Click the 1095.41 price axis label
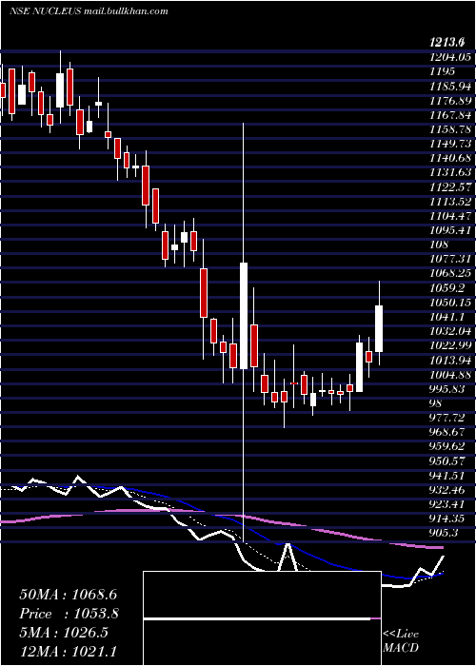Image resolution: width=476 pixels, height=666 pixels. [450, 230]
